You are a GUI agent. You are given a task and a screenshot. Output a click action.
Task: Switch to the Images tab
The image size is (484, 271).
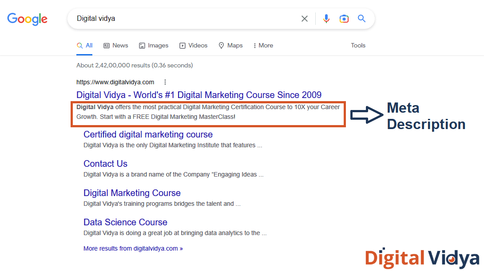[154, 46]
